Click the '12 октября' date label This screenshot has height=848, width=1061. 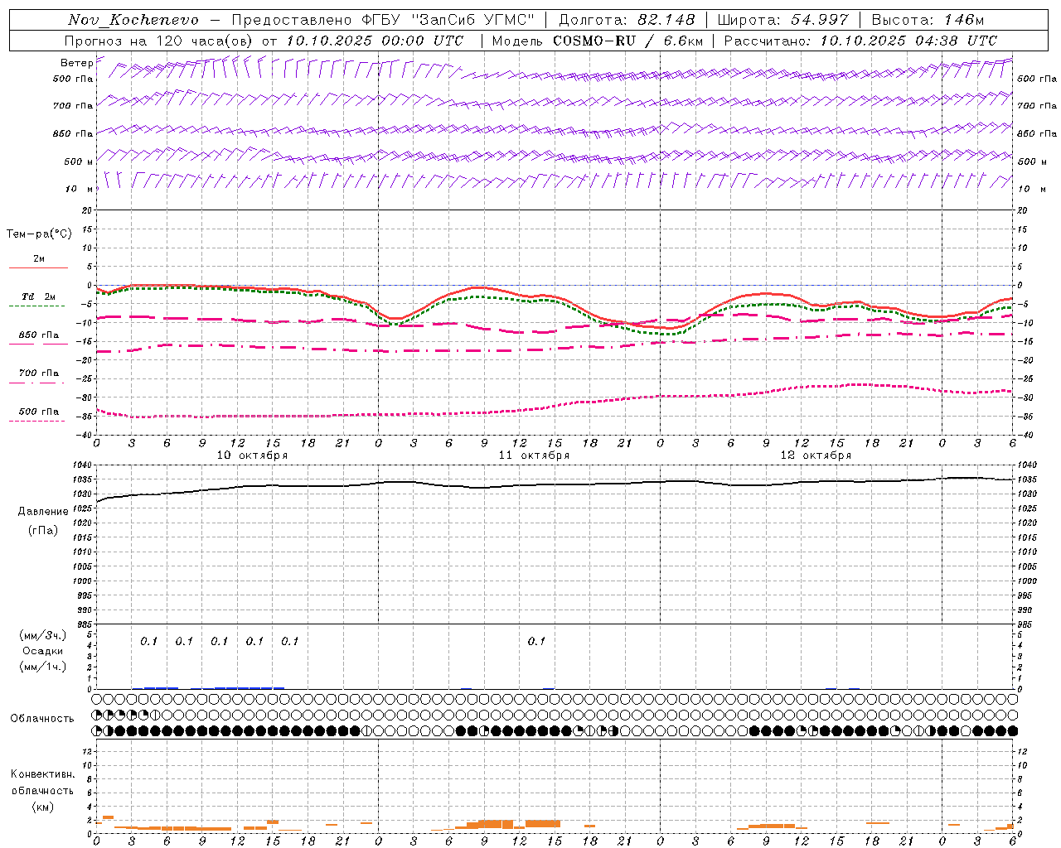click(816, 455)
